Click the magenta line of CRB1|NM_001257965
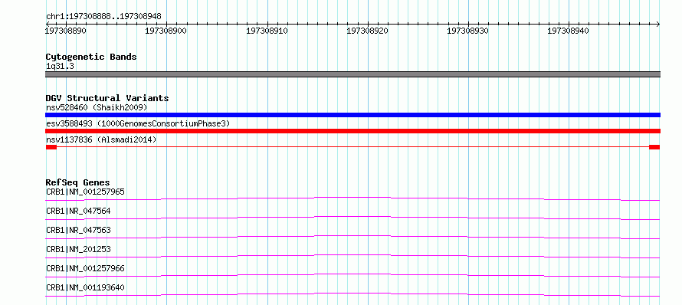This screenshot has width=682, height=305. tap(352, 198)
